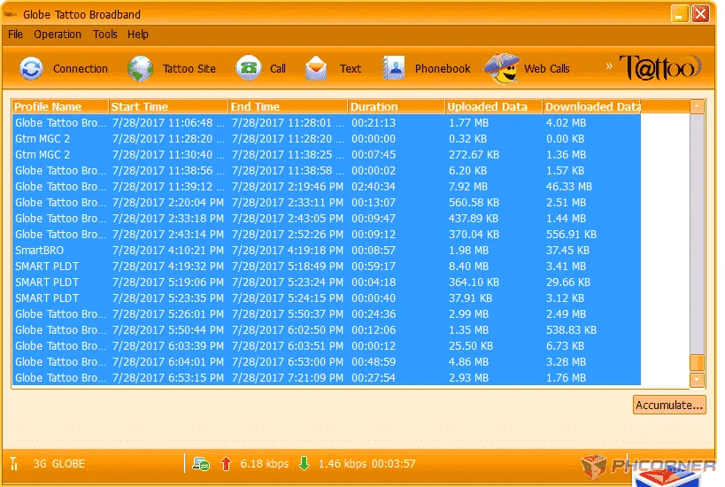Viewport: 725px width, 487px height.
Task: Click scrollbar up arrow
Action: tap(697, 107)
